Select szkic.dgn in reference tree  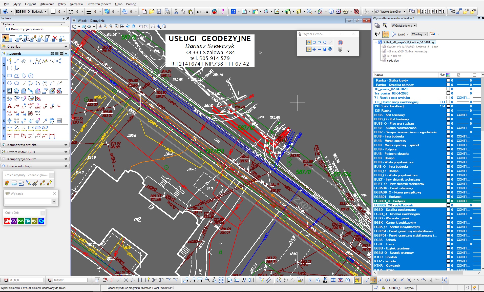pyautogui.click(x=393, y=61)
